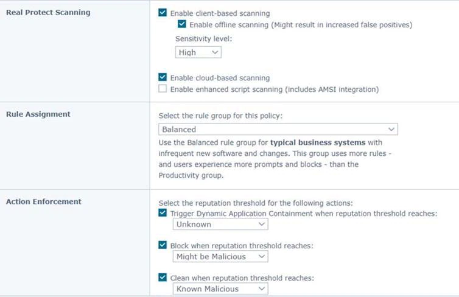
Task: Open the Unknown containment threshold dropdown
Action: [220, 225]
